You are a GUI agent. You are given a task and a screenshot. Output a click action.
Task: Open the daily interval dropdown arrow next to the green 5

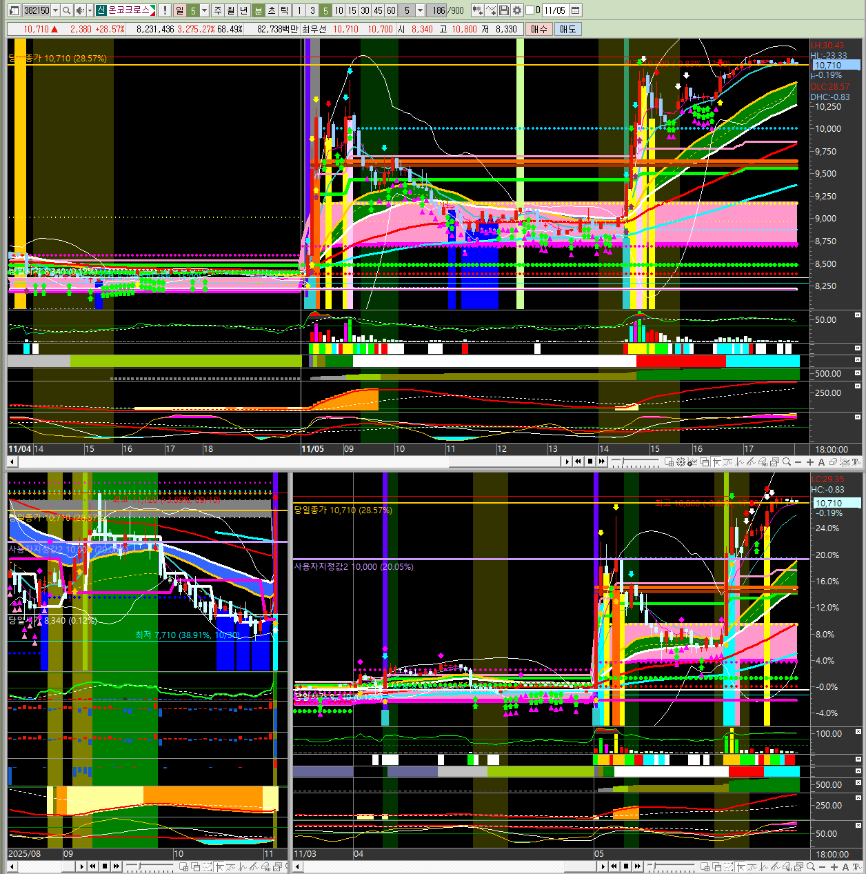[204, 10]
